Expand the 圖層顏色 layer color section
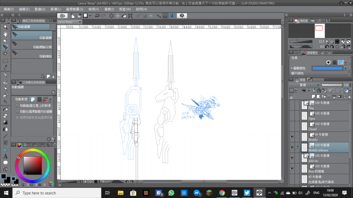 click(x=292, y=68)
